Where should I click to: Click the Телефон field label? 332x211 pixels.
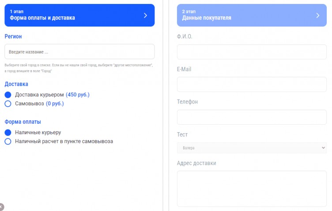[x=187, y=102]
